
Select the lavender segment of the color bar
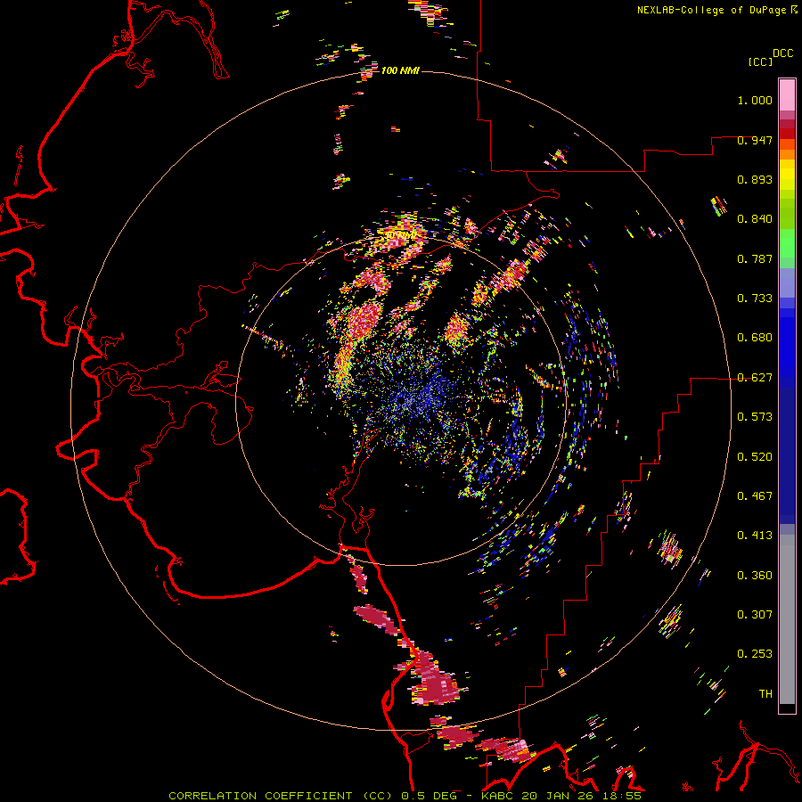coord(787,282)
